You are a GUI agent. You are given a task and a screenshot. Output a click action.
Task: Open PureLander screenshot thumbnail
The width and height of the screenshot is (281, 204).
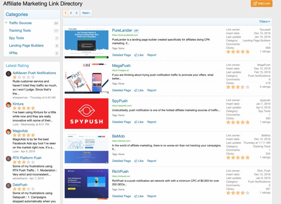(x=86, y=43)
